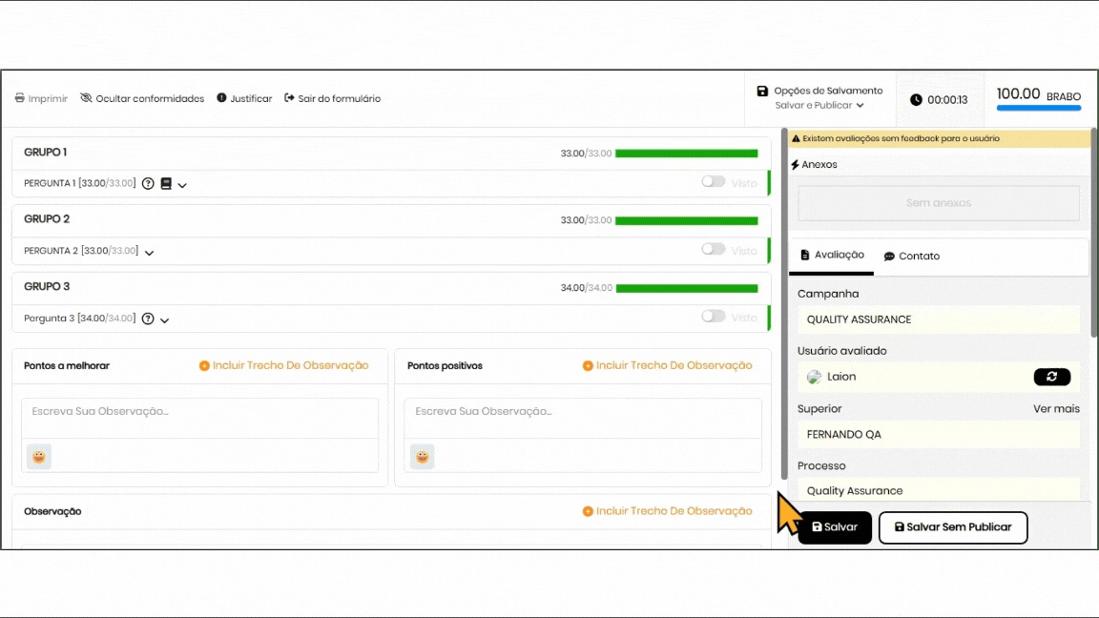Click the refresh icon next to Laion
Screen dimensions: 1099x618
pos(1051,377)
